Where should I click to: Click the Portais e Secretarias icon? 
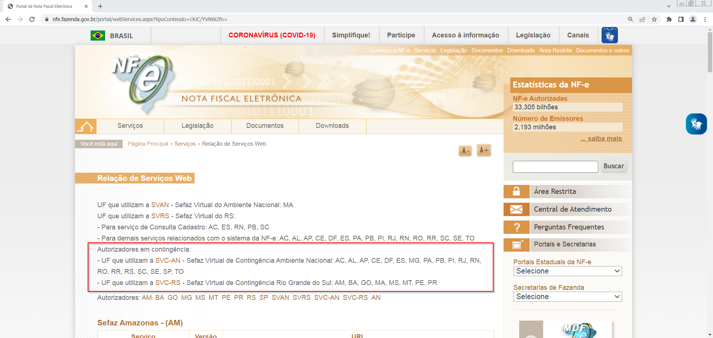pyautogui.click(x=517, y=245)
